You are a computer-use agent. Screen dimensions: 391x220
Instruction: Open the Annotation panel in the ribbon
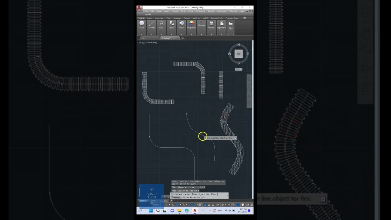click(162, 25)
